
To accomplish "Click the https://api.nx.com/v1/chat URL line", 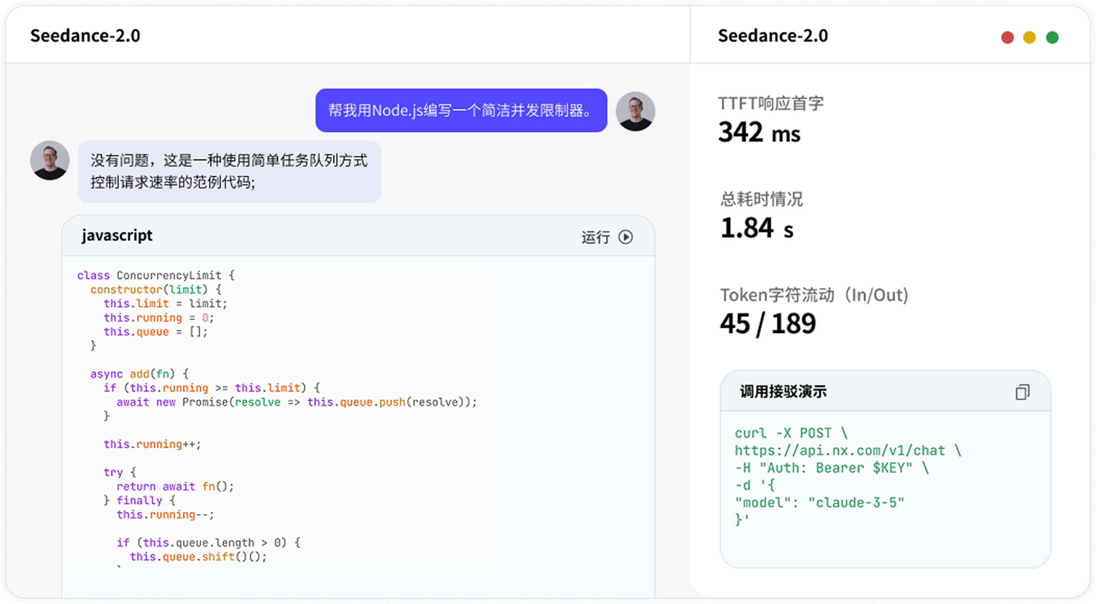I will 848,450.
